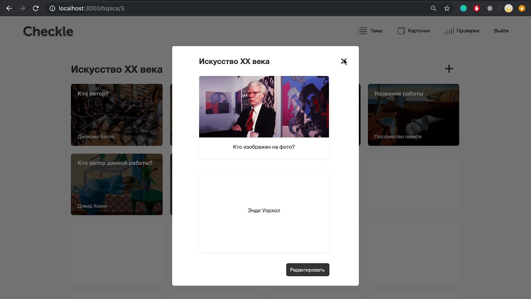Add a new card with plus icon

pos(449,69)
